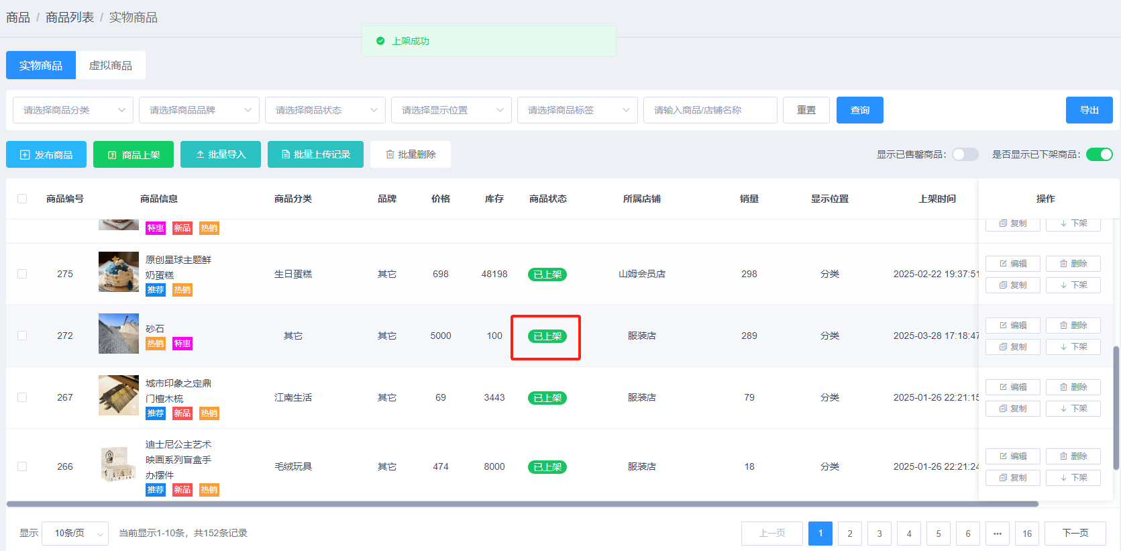The height and width of the screenshot is (551, 1121).
Task: Open the 请选择商品状态 dropdown
Action: pyautogui.click(x=325, y=110)
